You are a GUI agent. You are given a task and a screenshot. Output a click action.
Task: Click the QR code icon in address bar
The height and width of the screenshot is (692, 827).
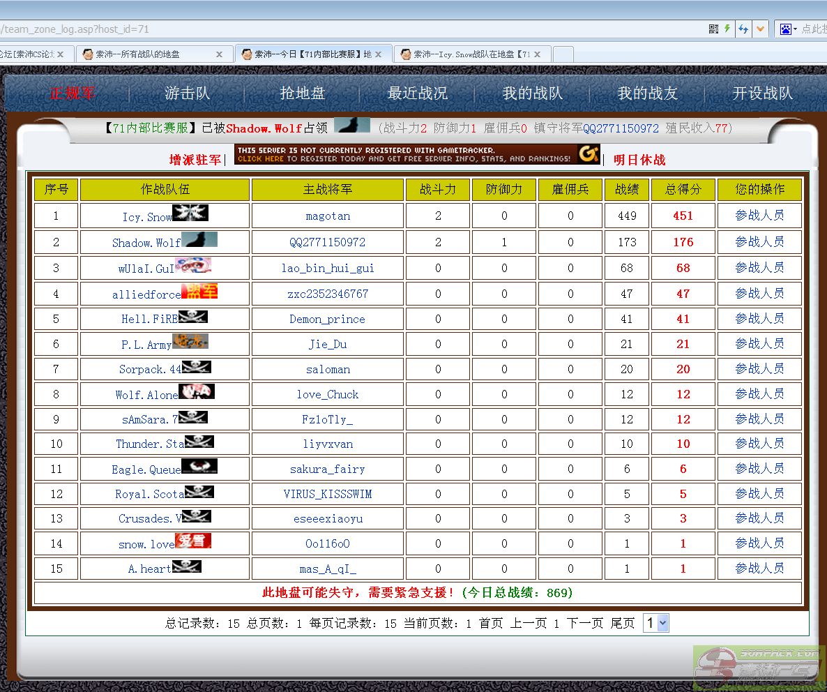(713, 29)
